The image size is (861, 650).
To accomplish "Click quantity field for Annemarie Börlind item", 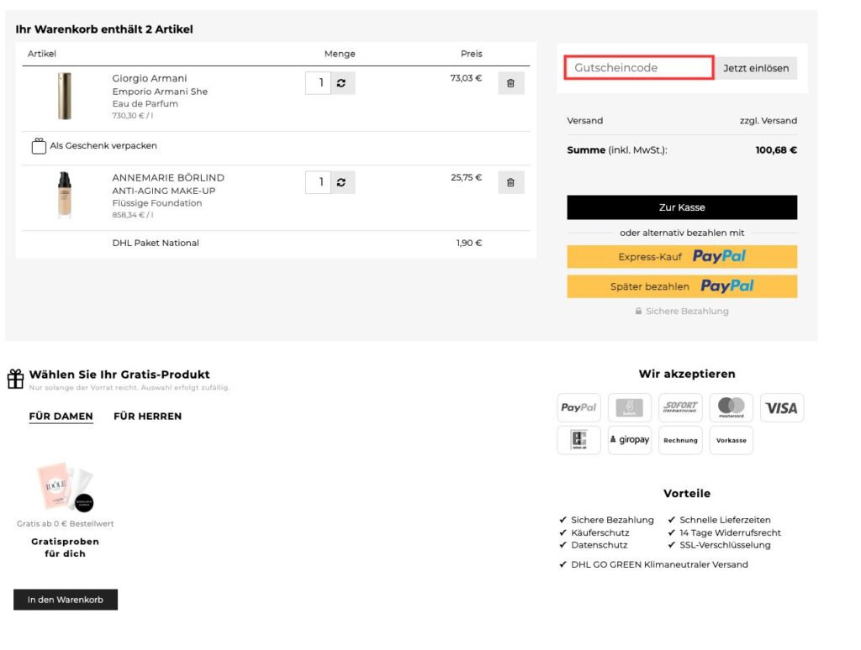I will coord(318,182).
